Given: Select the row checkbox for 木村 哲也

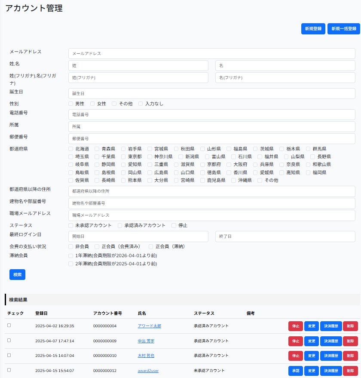Looking at the screenshot, I should click(x=9, y=355).
